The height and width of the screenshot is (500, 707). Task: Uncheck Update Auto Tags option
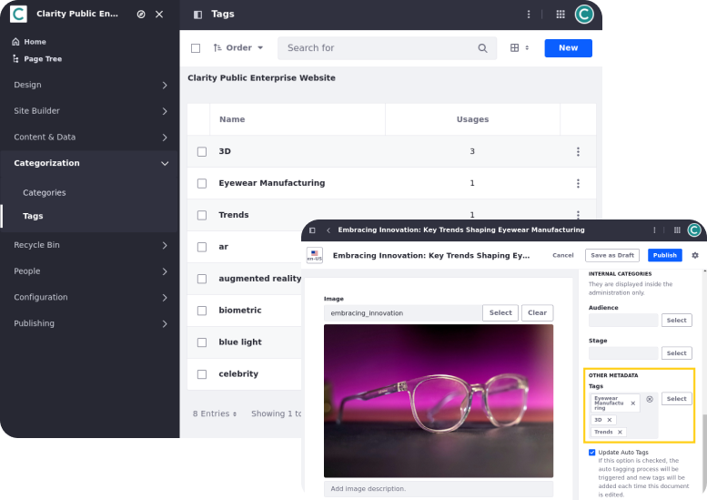592,452
